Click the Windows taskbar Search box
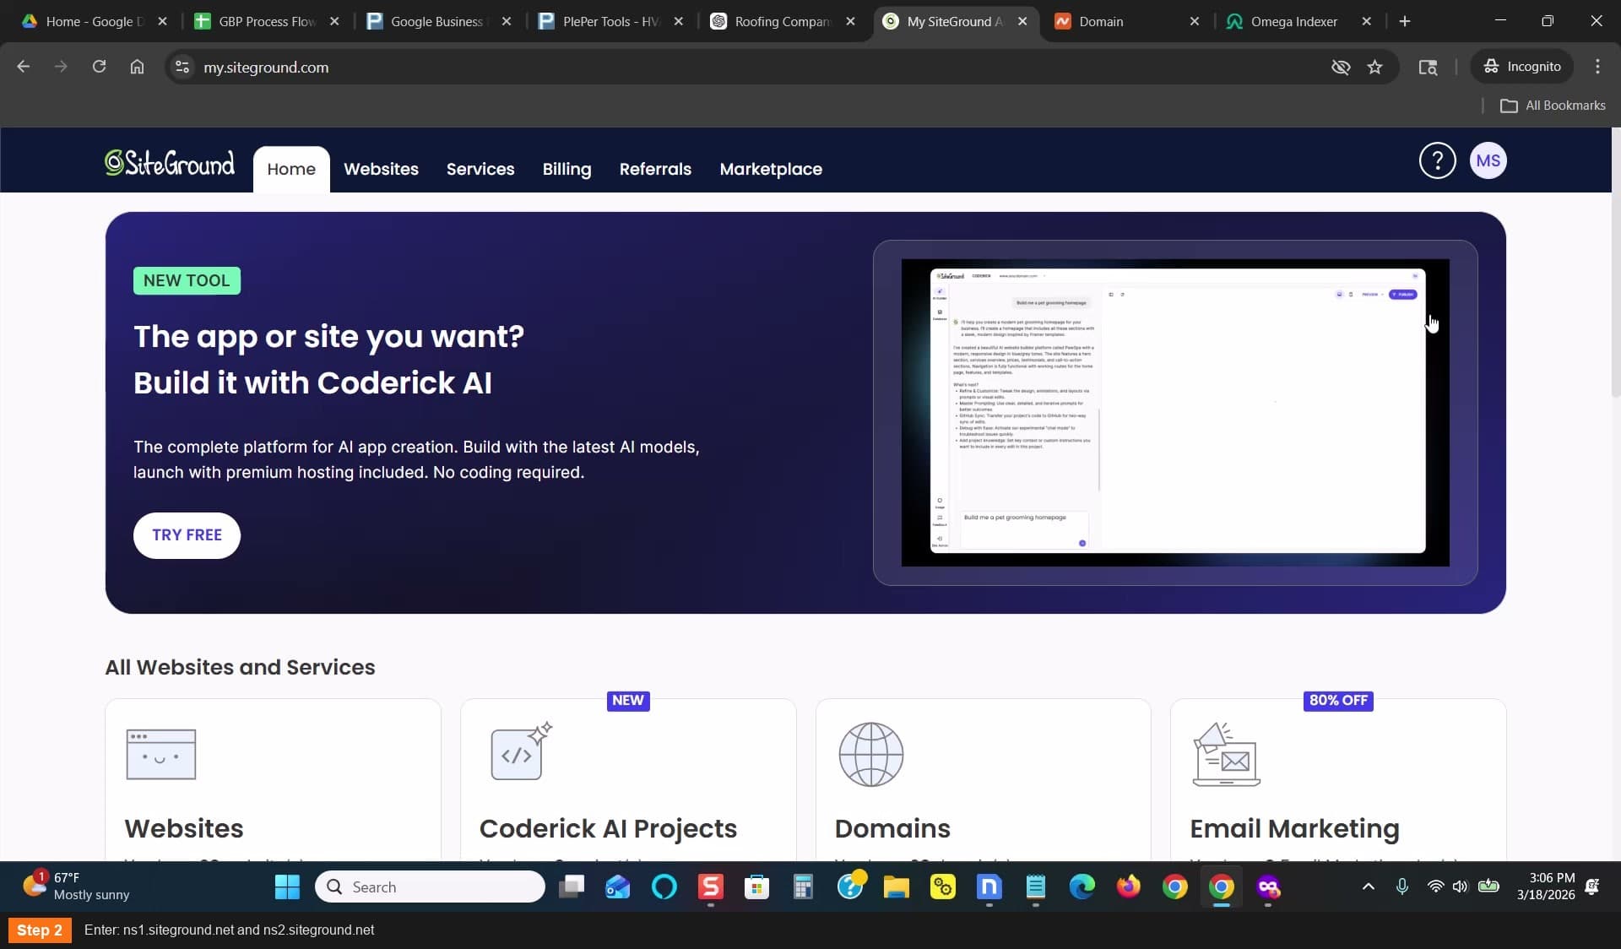This screenshot has height=949, width=1621. coord(430,887)
